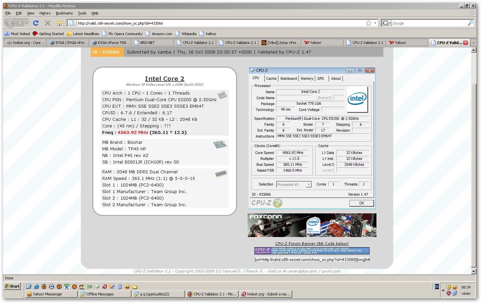Open the yellow folder quick launch icon
Screen dimensions: 481x303
(135, 287)
